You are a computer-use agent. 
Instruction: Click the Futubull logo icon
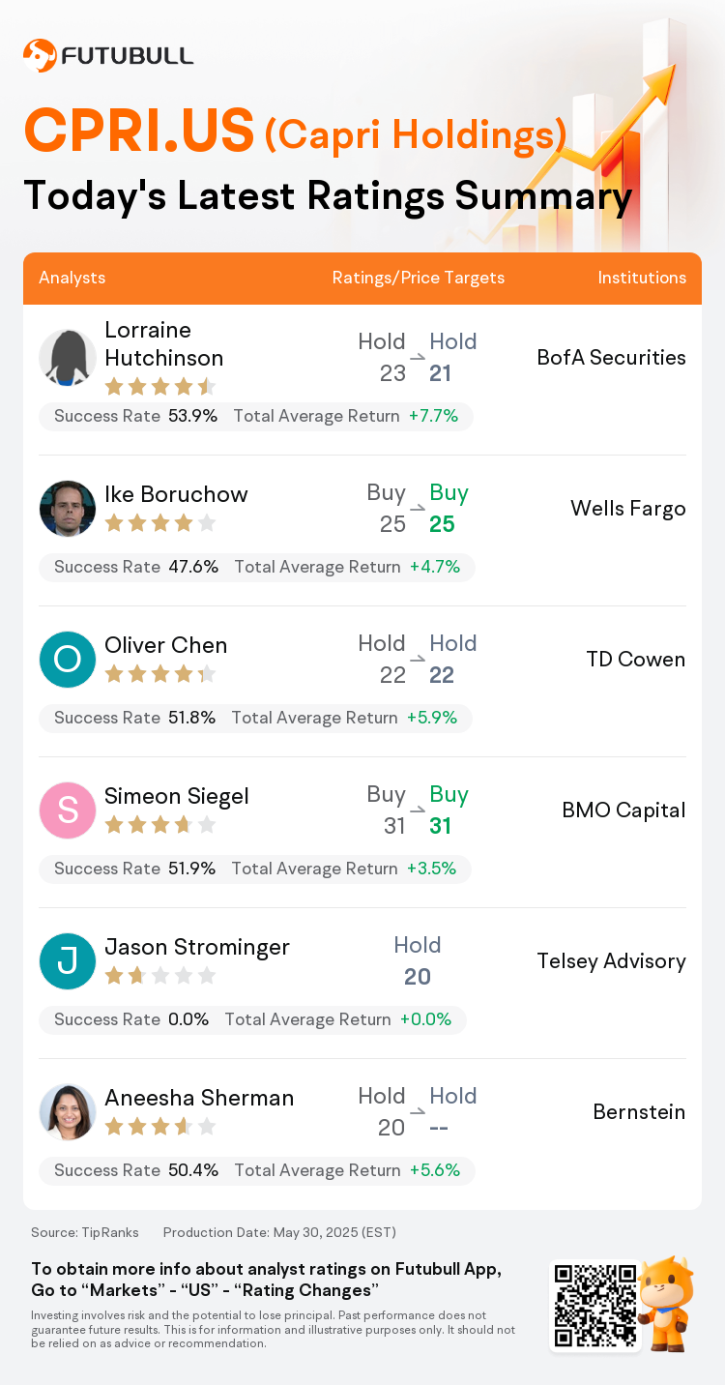[40, 55]
